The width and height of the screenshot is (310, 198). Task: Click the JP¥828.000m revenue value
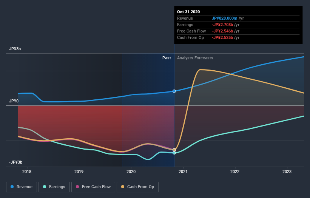tap(225, 19)
